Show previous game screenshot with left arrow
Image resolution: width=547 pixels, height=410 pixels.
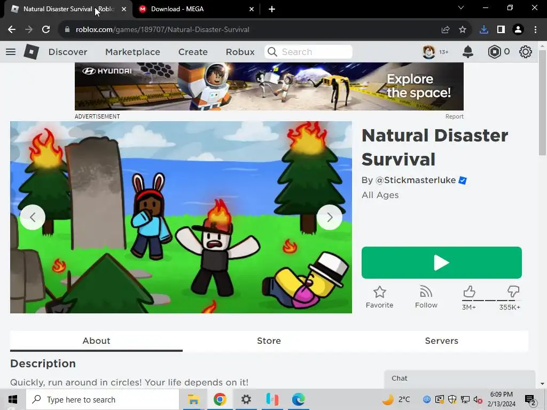coord(33,217)
